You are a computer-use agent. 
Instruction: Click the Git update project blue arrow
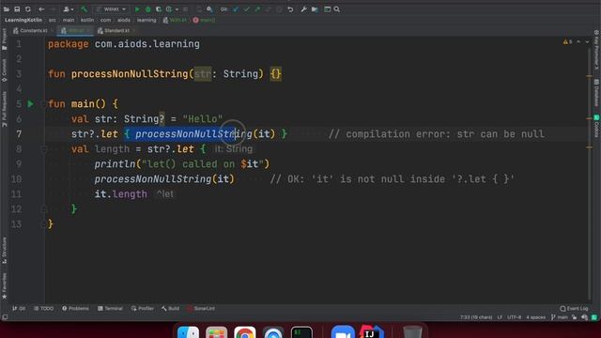[236, 9]
